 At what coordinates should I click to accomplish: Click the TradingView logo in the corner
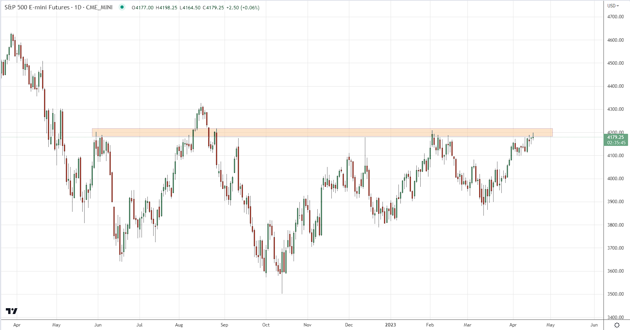12,311
